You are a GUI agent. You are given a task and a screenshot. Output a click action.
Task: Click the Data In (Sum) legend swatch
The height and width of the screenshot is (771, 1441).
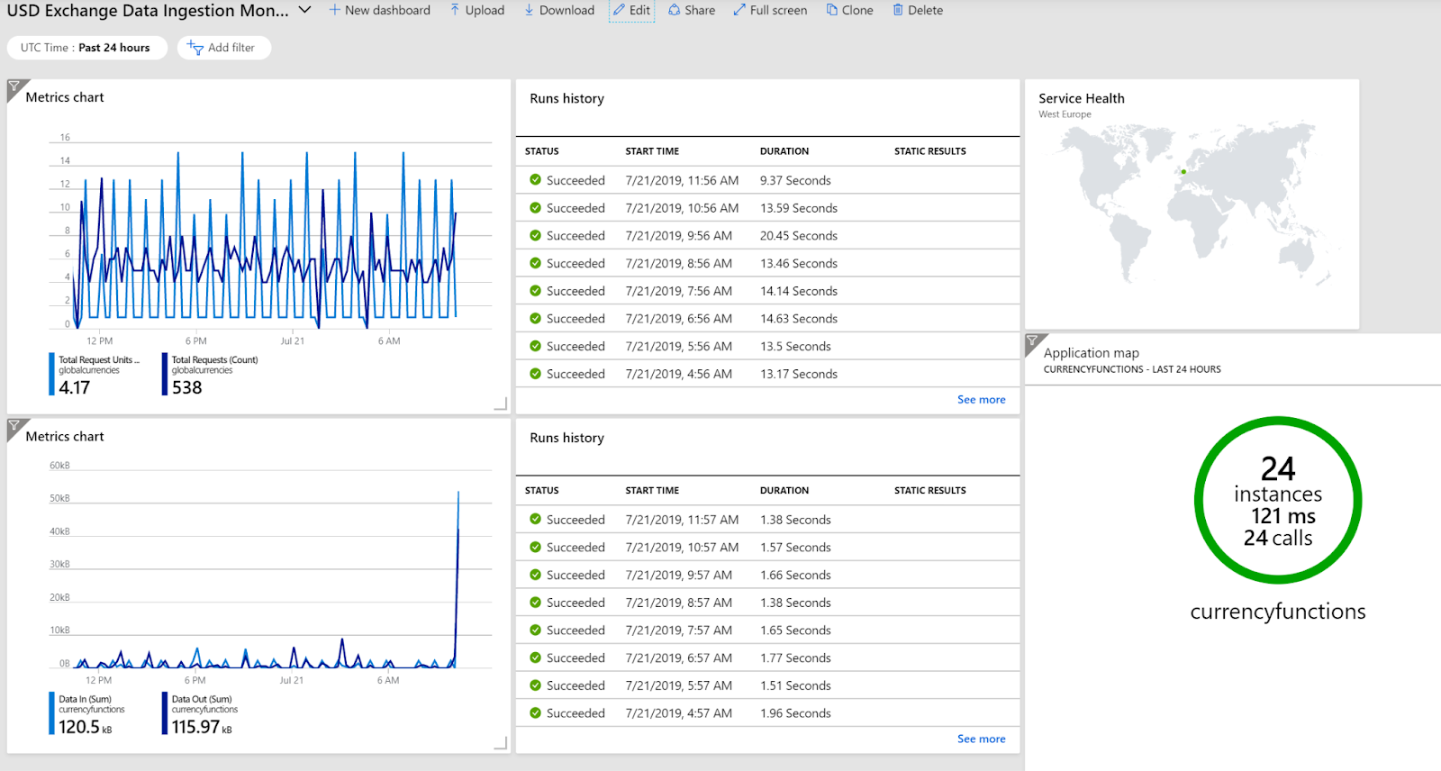tap(51, 713)
